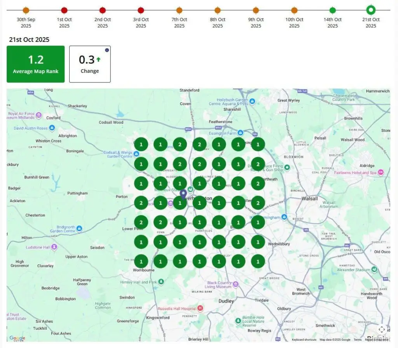
Task: Click Russells Hall Hospital map icon
Action: click(x=200, y=308)
